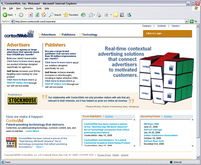Click the Go button
201x165 pixels.
[193, 21]
